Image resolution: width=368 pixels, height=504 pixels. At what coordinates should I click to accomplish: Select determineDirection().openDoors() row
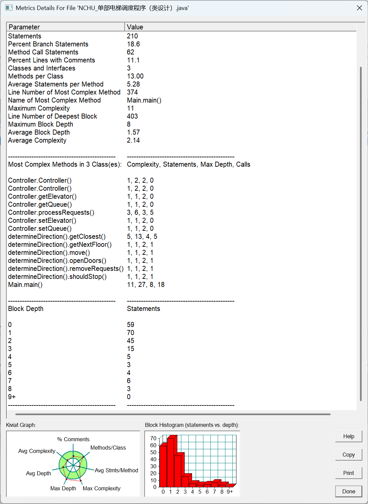click(181, 261)
